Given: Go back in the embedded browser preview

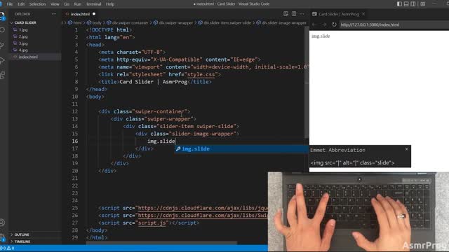Looking at the screenshot, I should [x=314, y=24].
